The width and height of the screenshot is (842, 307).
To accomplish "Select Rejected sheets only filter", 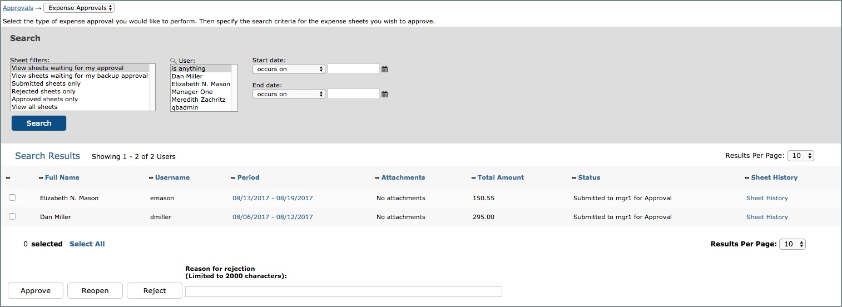I will tap(80, 91).
